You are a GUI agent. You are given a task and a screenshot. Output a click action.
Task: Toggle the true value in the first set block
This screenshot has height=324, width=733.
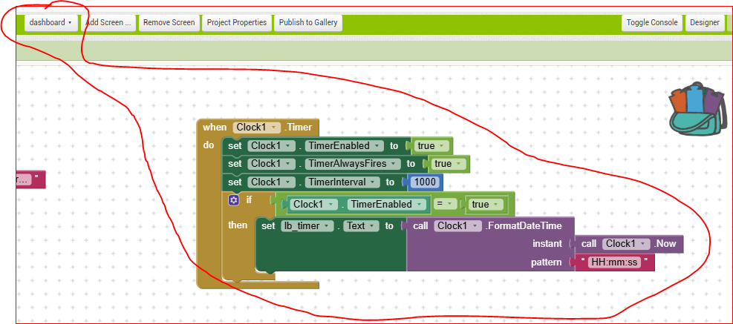(431, 146)
